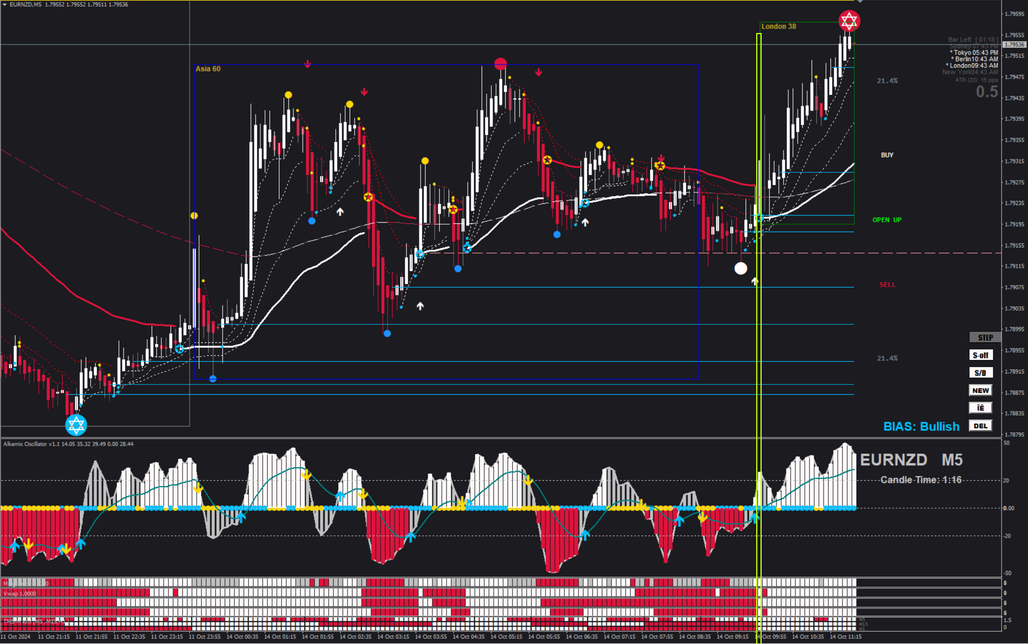The height and width of the screenshot is (644, 1028).
Task: Toggle the S/D supply-demand zones button
Action: click(x=980, y=373)
